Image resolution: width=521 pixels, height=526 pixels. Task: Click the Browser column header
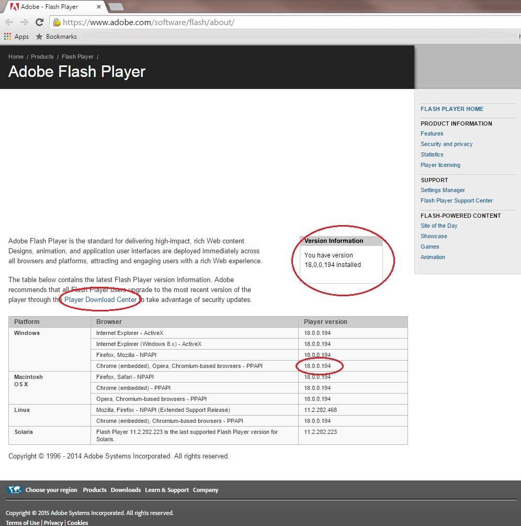[195, 322]
